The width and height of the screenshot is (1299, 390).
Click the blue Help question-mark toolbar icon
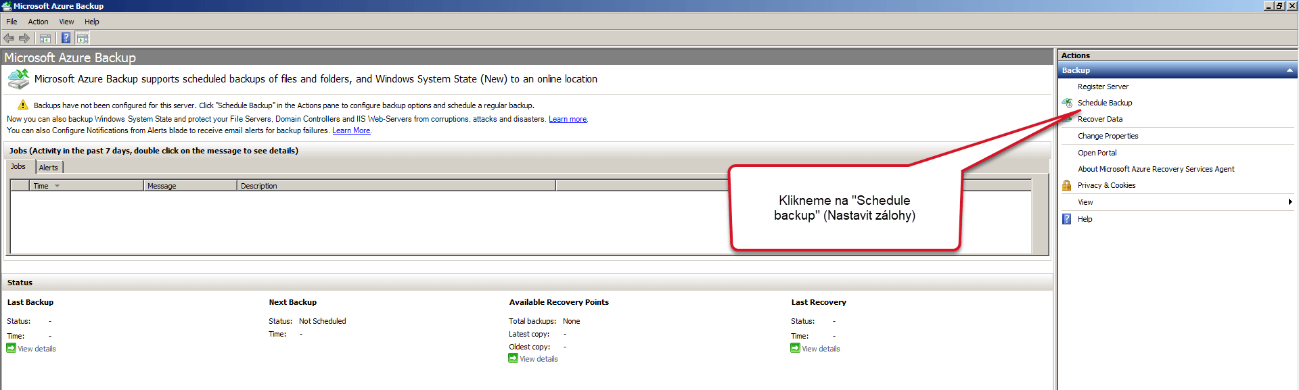[x=66, y=38]
